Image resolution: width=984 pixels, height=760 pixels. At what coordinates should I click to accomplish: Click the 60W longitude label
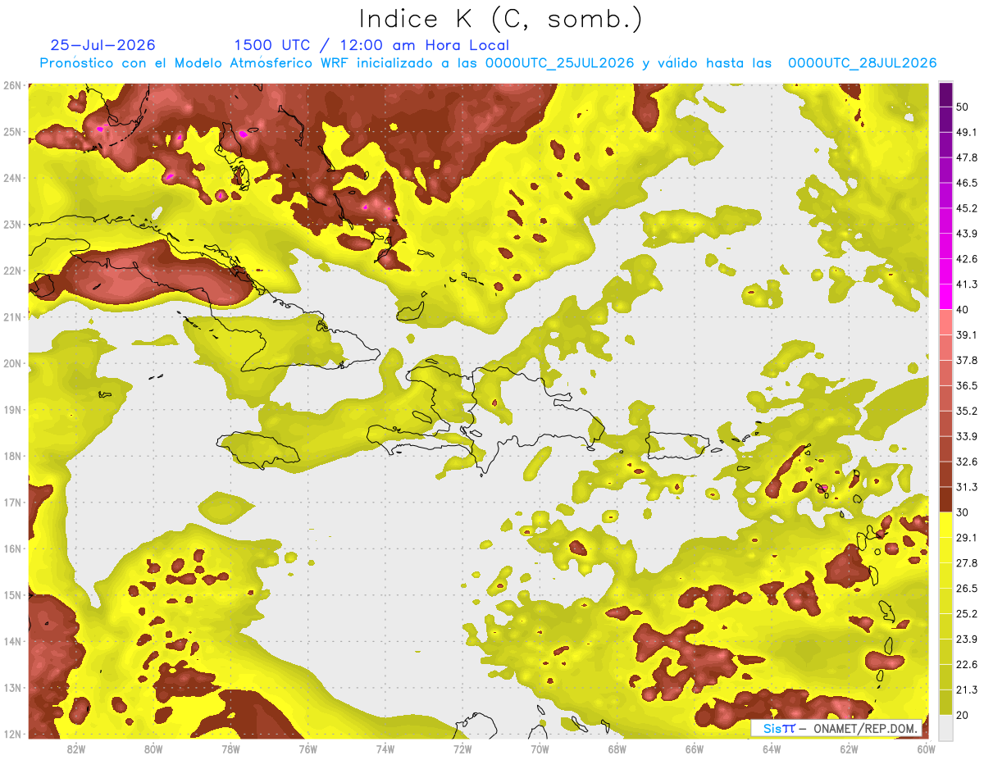[x=927, y=749]
